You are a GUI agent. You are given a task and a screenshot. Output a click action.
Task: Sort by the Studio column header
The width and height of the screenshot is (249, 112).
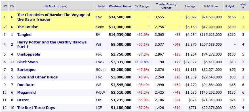[x=101, y=6]
